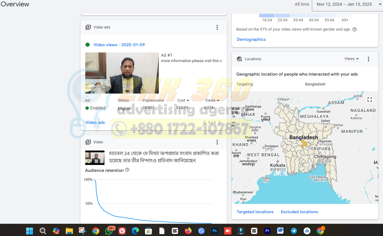Image resolution: width=383 pixels, height=236 pixels.
Task: Click the Enabled ad status text
Action: 98,108
